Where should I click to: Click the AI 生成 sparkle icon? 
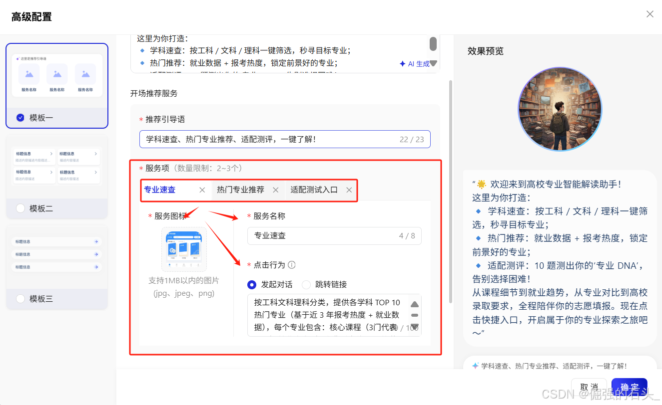[403, 63]
